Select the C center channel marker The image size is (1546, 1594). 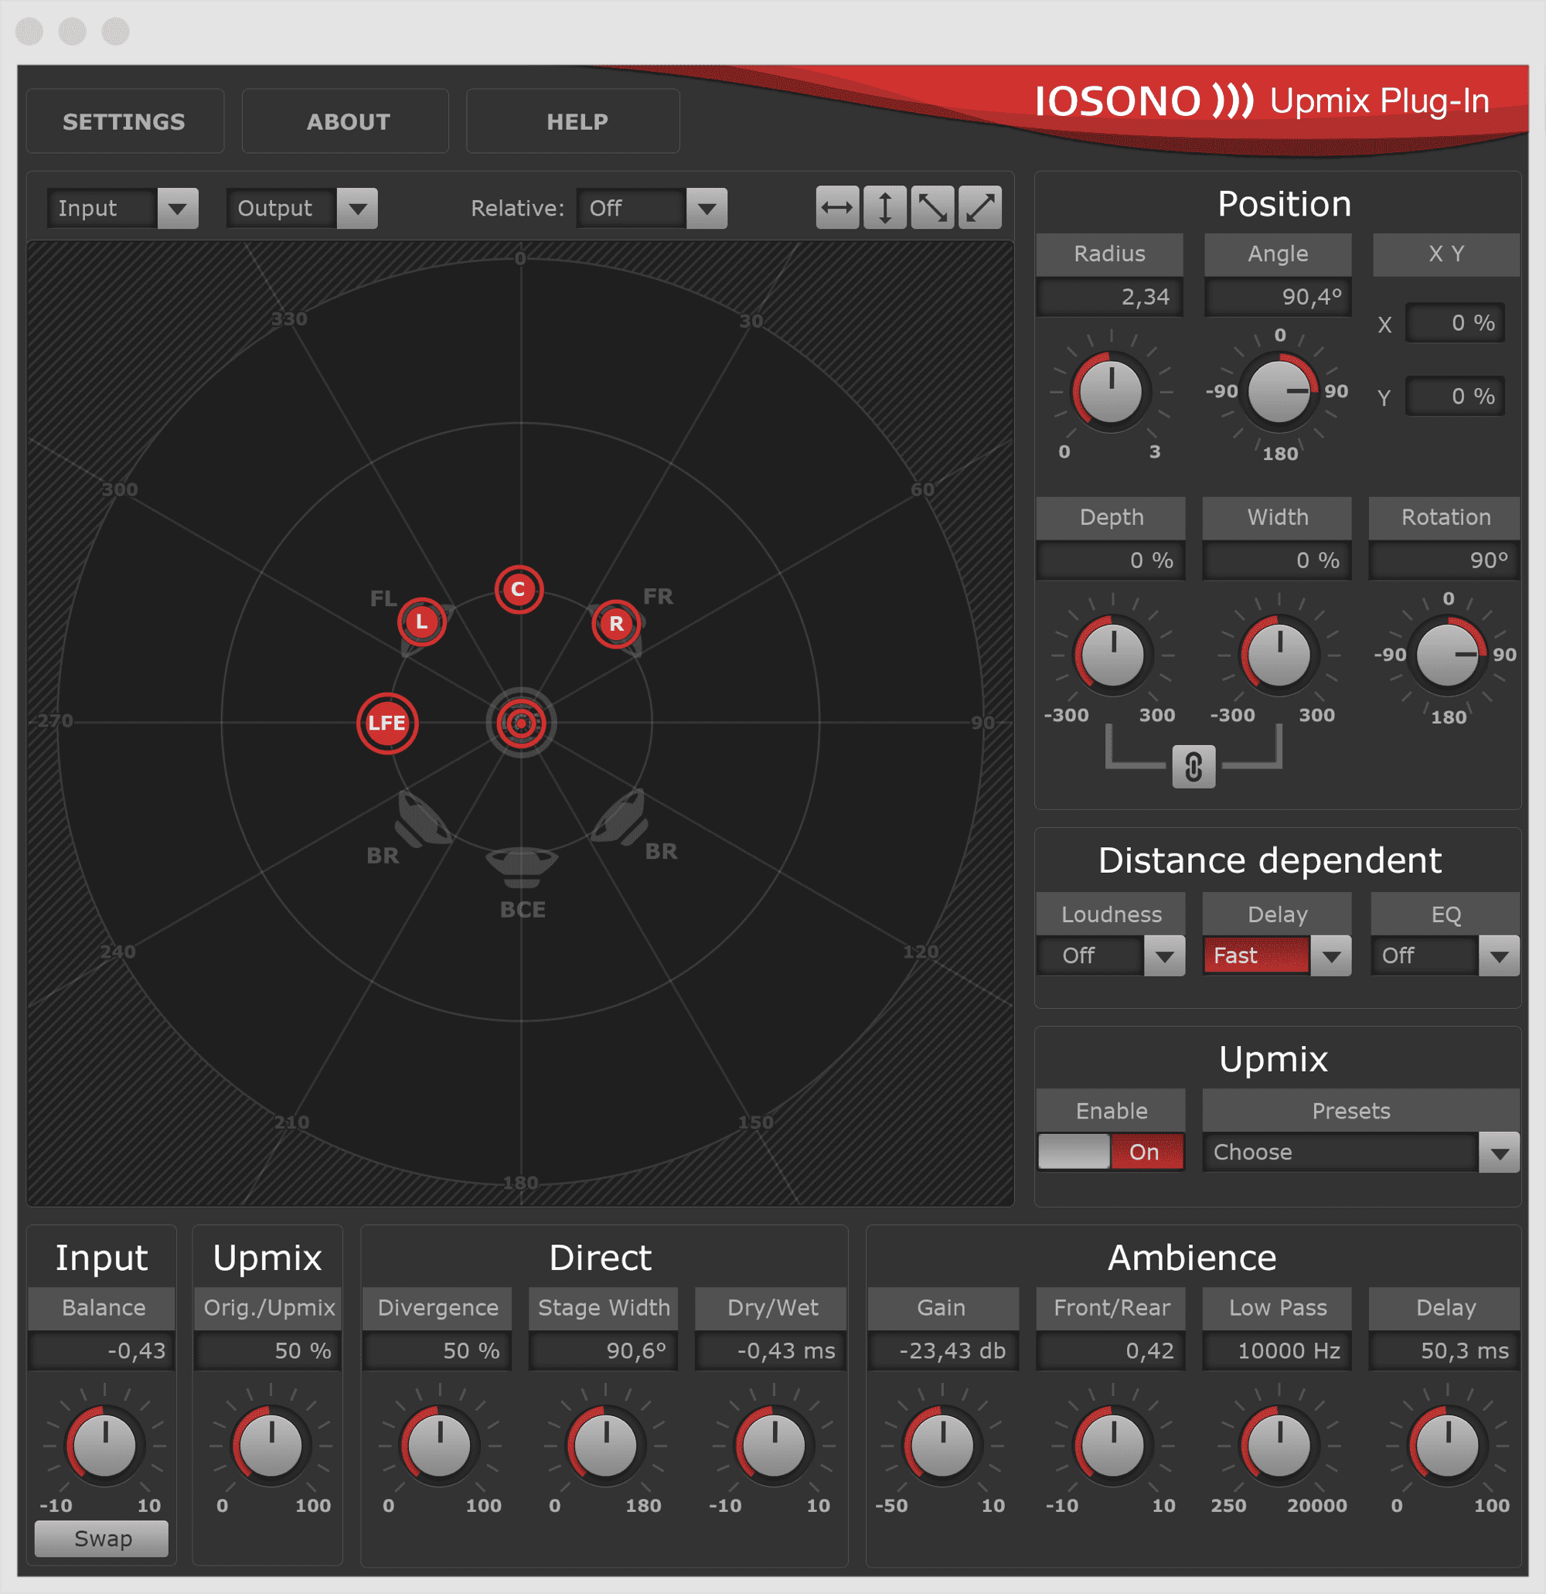tap(519, 589)
